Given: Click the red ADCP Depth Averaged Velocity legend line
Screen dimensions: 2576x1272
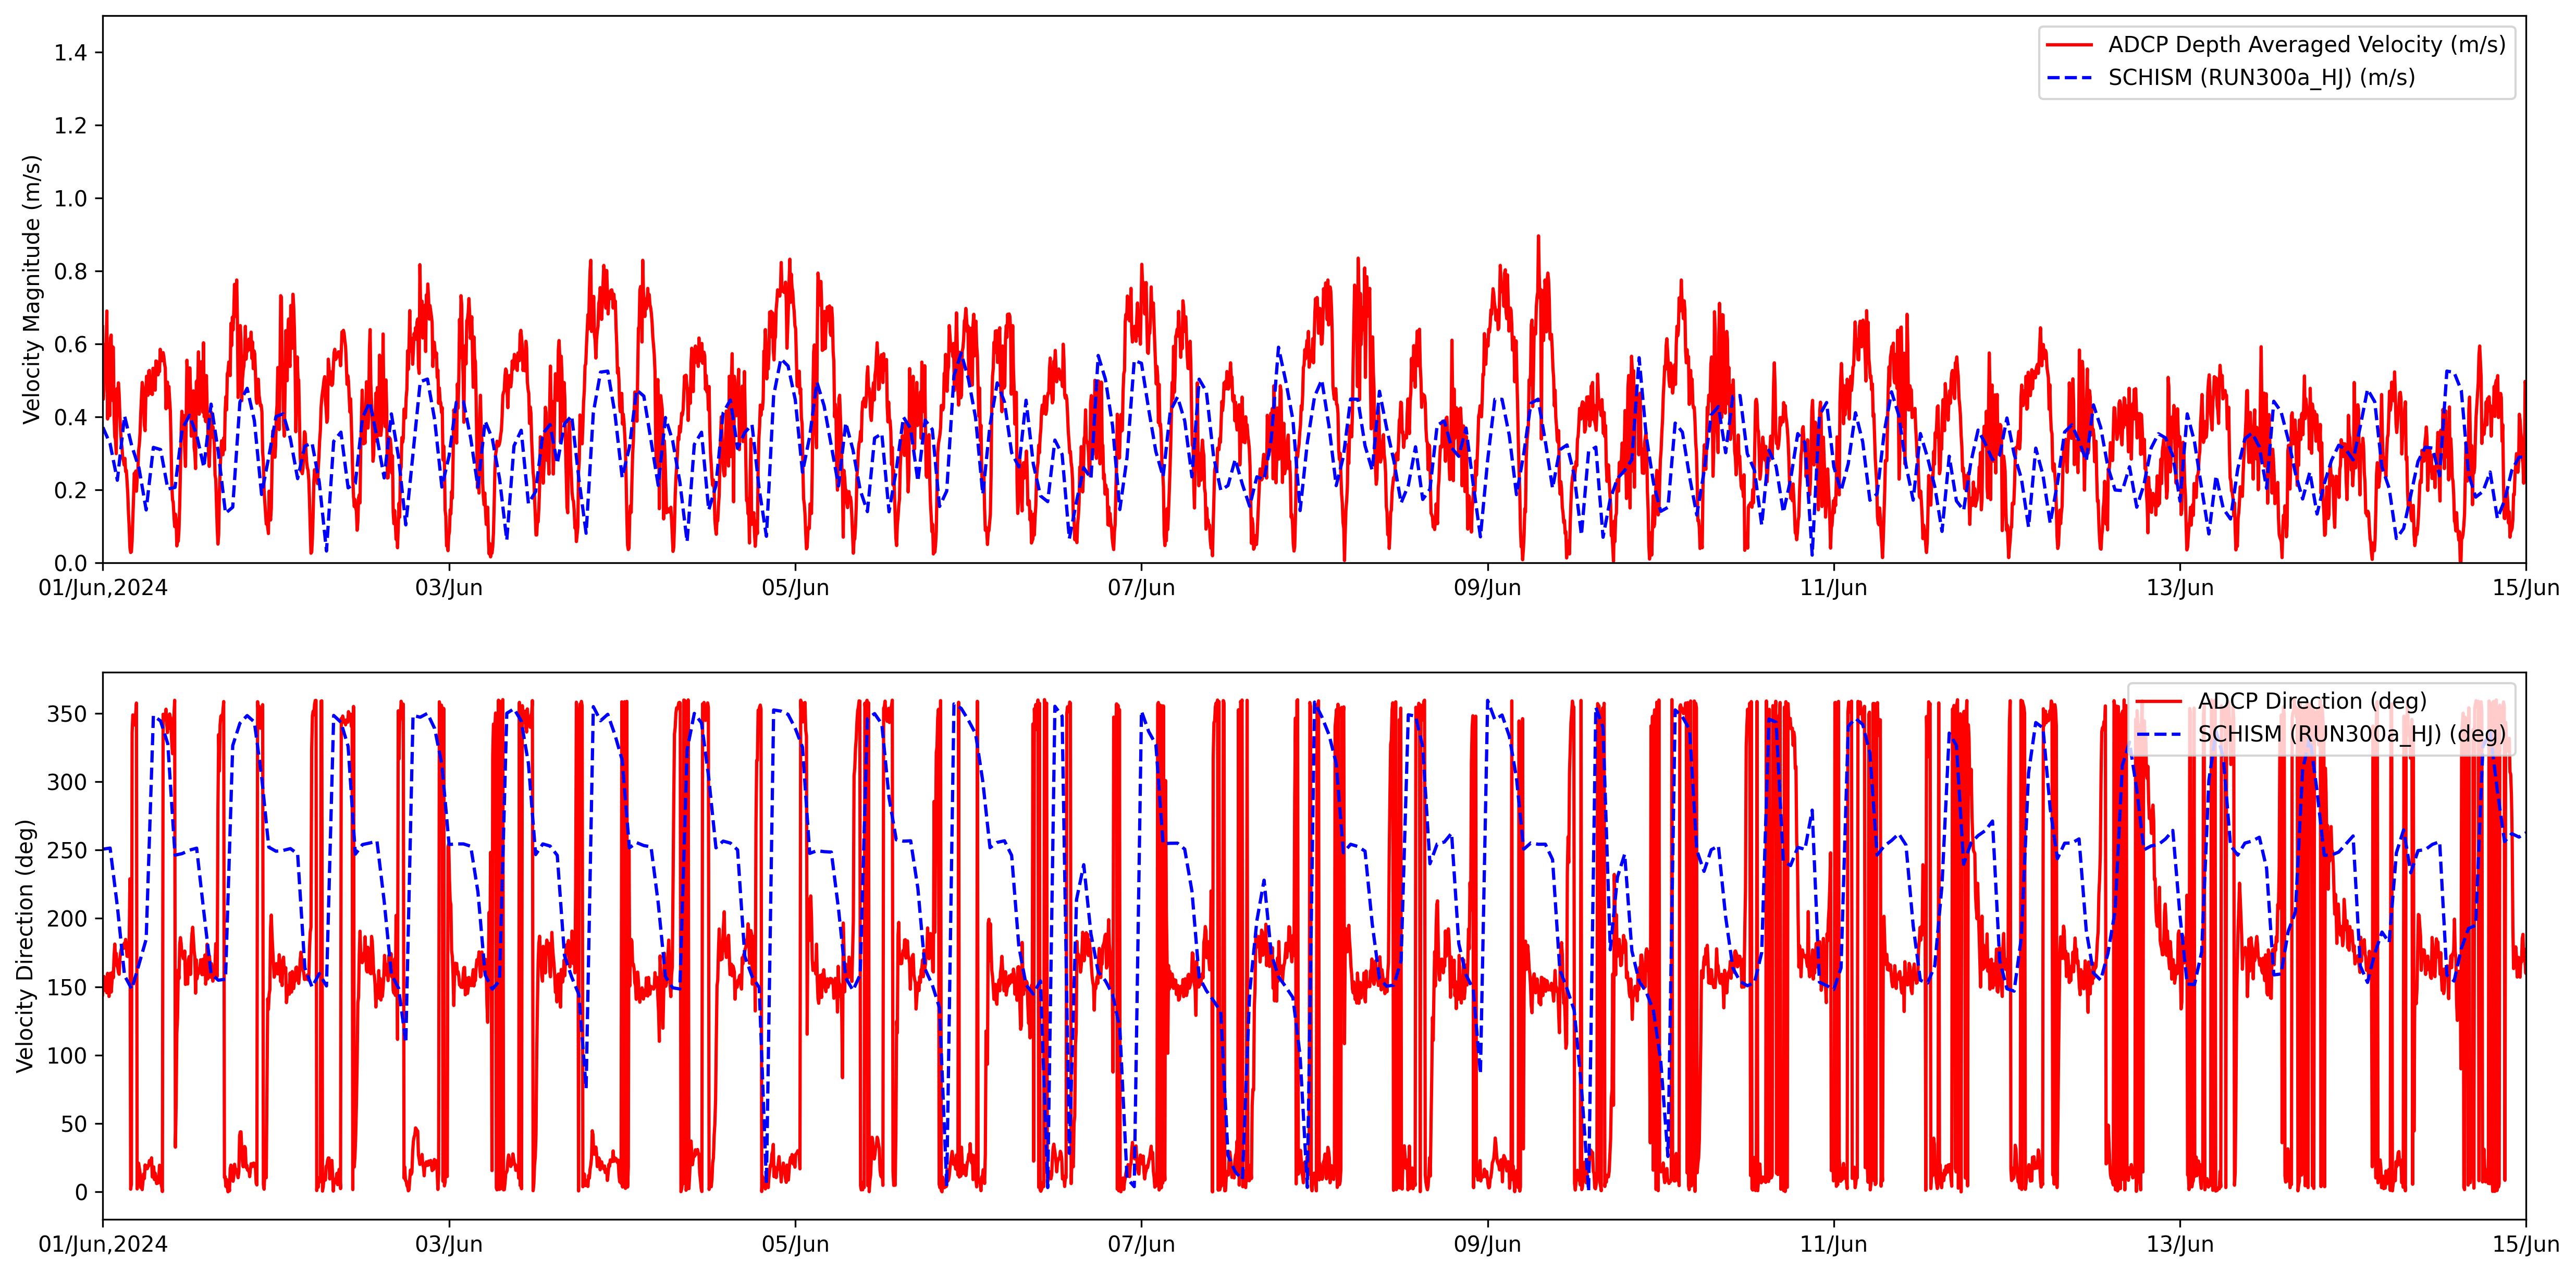Looking at the screenshot, I should click(x=2069, y=45).
